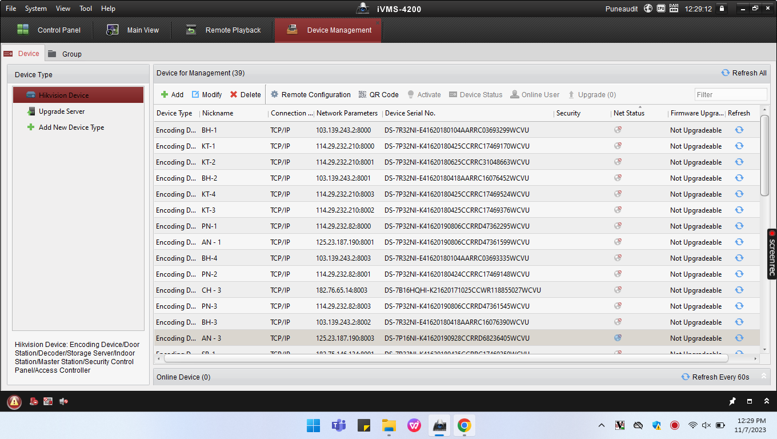This screenshot has height=439, width=777.
Task: Click the device Filter input field
Action: point(731,94)
